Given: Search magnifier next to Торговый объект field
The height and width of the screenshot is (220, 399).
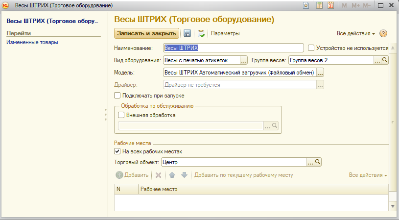Looking at the screenshot, I should click(x=318, y=162).
